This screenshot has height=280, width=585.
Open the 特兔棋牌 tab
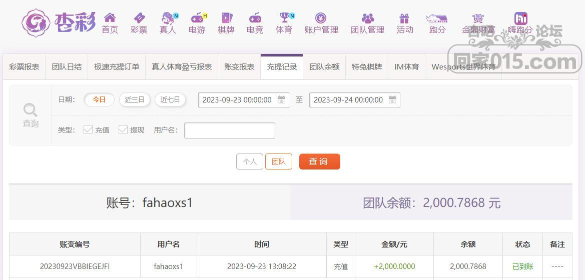pyautogui.click(x=367, y=66)
